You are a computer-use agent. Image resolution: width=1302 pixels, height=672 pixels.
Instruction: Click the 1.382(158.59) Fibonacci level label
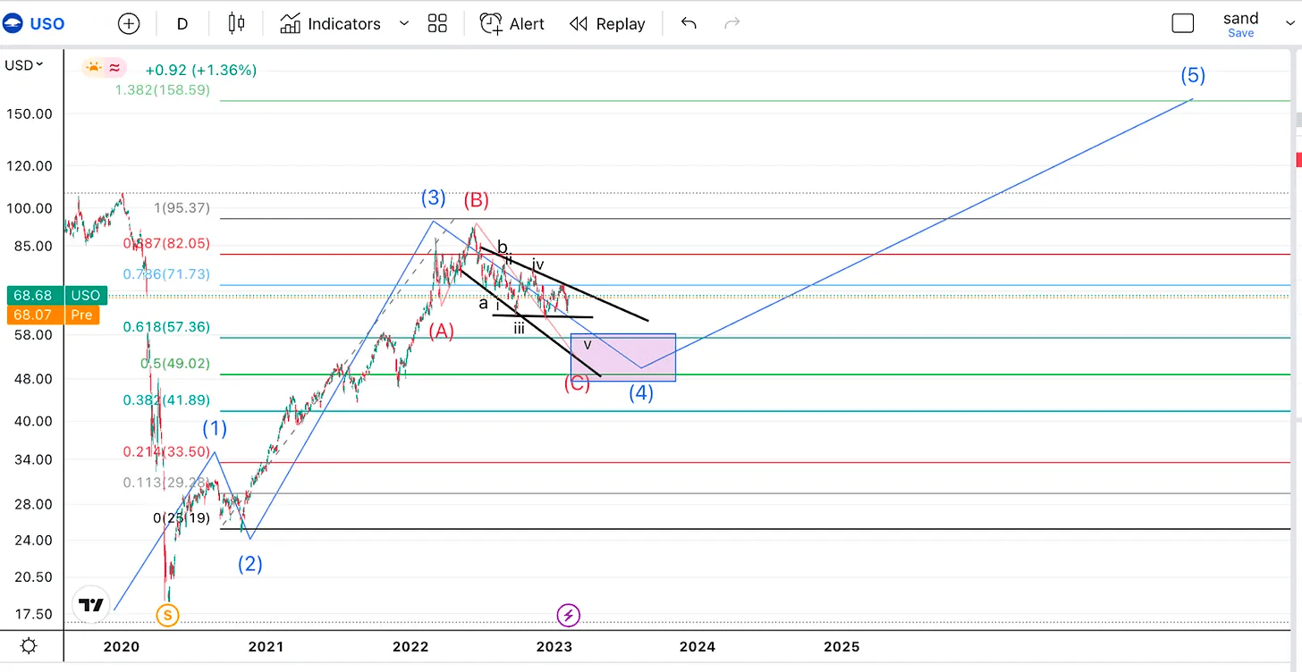162,90
